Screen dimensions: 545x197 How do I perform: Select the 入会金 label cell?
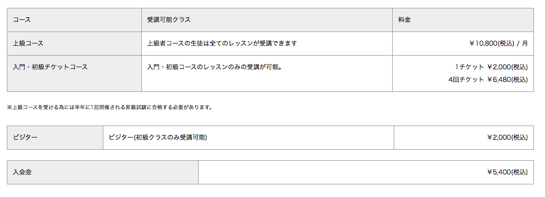[103, 172]
